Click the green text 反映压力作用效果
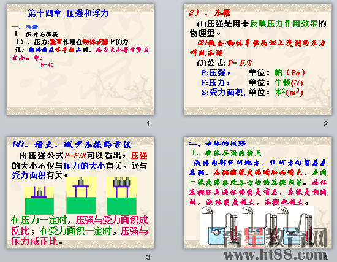The image size is (337, 262). [x=284, y=23]
